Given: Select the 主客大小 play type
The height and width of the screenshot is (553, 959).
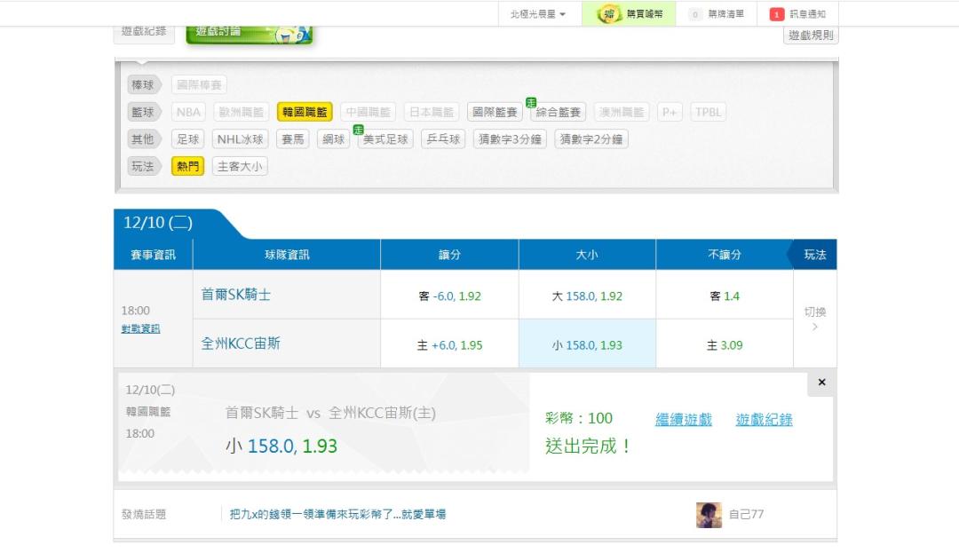Looking at the screenshot, I should click(240, 166).
